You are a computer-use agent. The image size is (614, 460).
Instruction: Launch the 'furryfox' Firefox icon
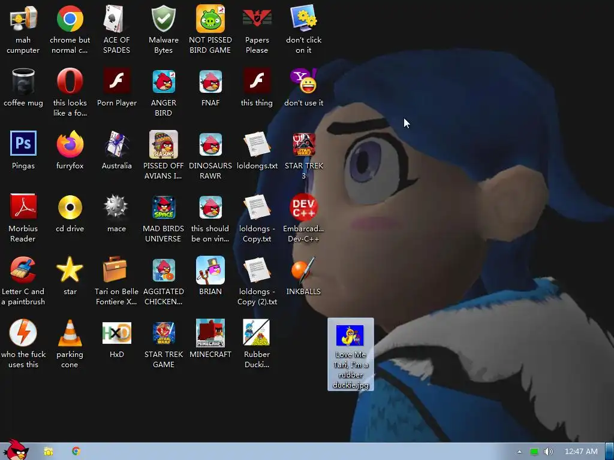(x=70, y=144)
